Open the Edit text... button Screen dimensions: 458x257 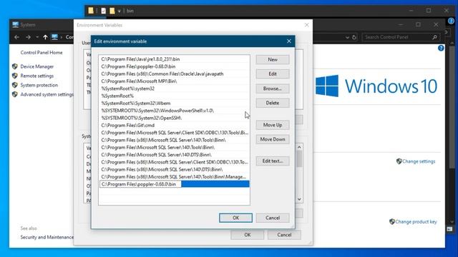pyautogui.click(x=273, y=161)
